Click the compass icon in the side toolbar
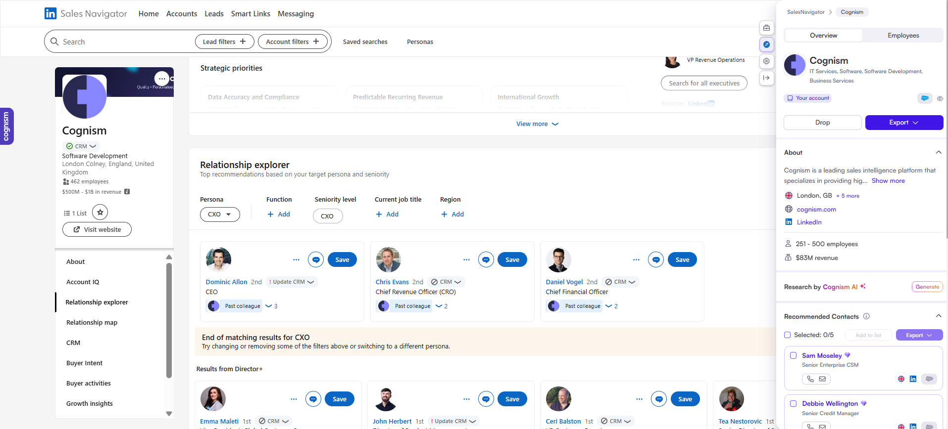Image resolution: width=948 pixels, height=429 pixels. (x=766, y=44)
